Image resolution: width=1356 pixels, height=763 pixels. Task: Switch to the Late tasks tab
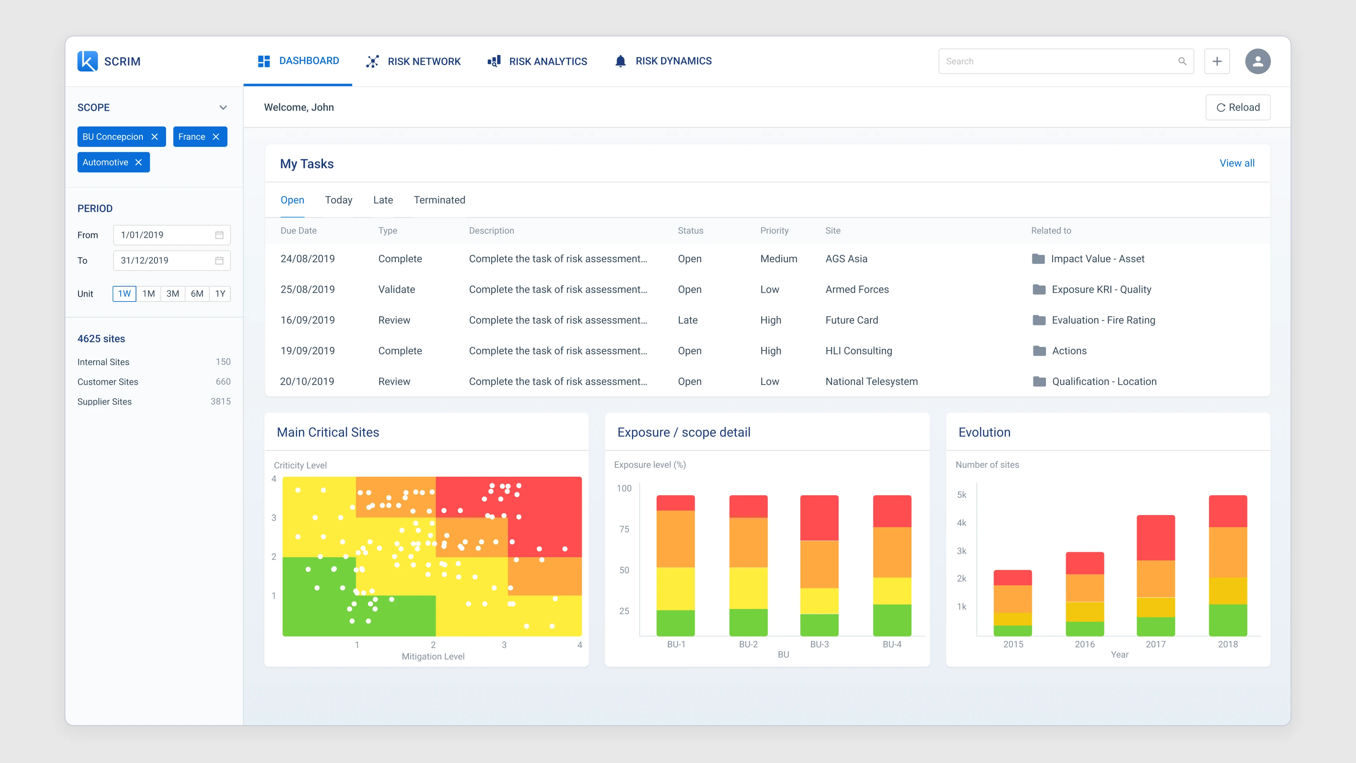pos(383,200)
